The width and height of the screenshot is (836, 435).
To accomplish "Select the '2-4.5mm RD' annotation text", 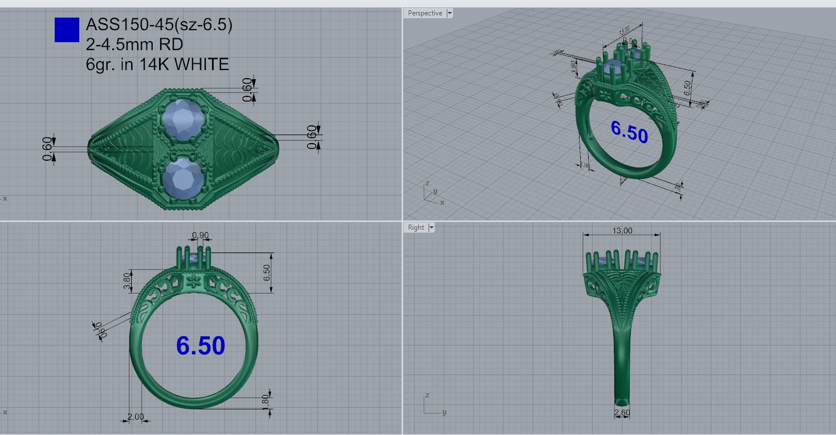I will (x=134, y=44).
